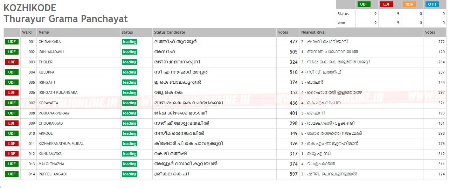Click the blue OTH legend badge
The width and height of the screenshot is (449, 188).
(432, 4)
